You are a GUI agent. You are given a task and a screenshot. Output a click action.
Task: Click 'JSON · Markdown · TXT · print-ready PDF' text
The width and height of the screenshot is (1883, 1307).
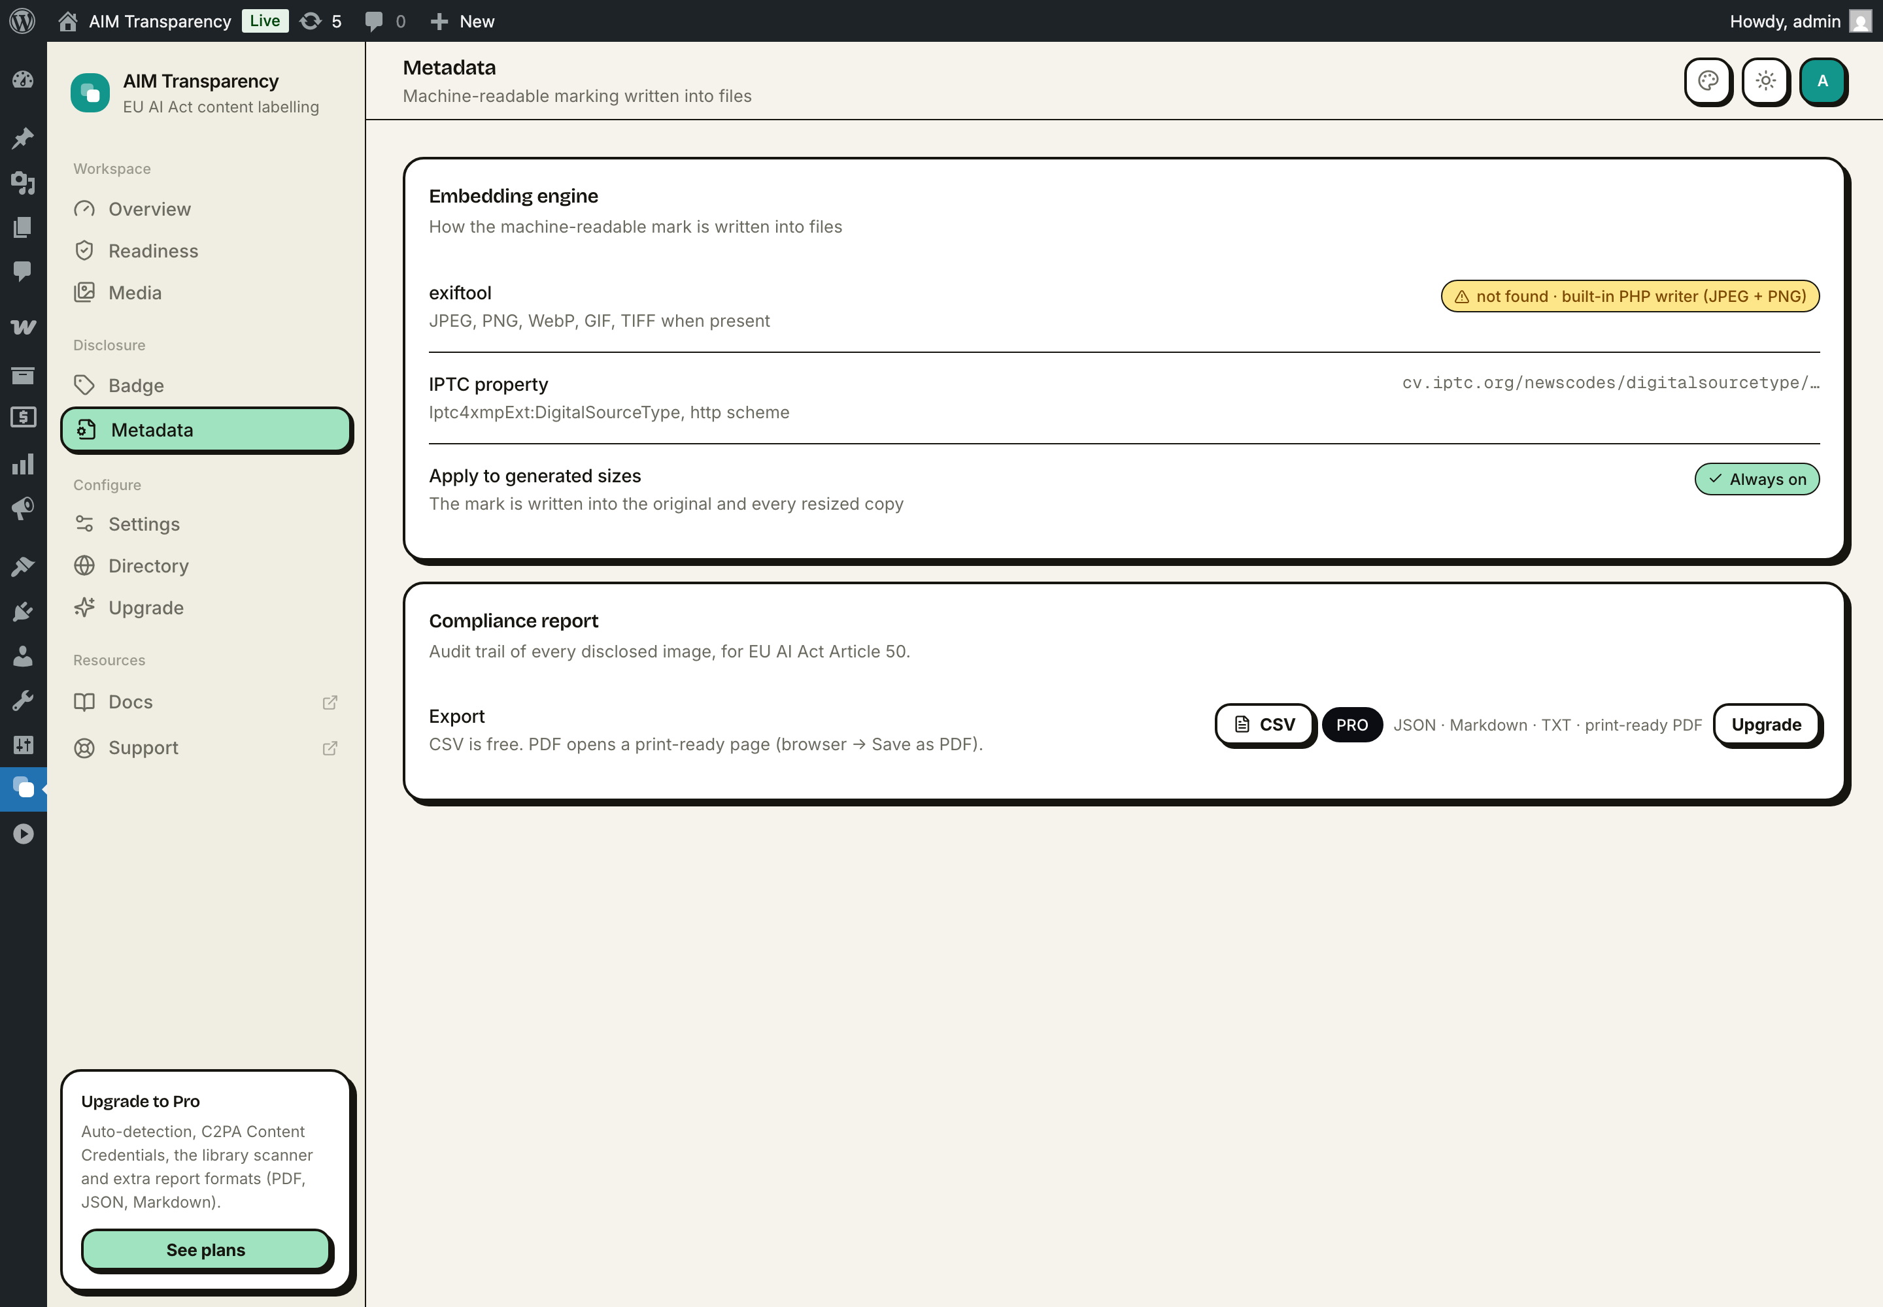pyautogui.click(x=1547, y=725)
